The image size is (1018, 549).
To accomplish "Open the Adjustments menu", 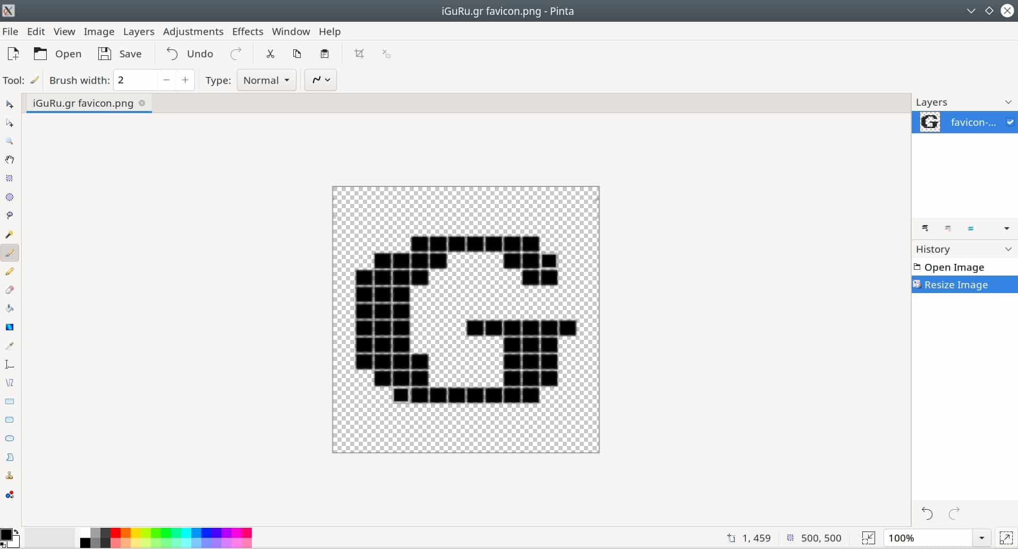I will (193, 31).
